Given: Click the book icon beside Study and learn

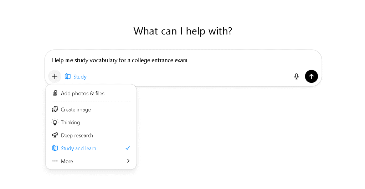Looking at the screenshot, I should [55, 148].
